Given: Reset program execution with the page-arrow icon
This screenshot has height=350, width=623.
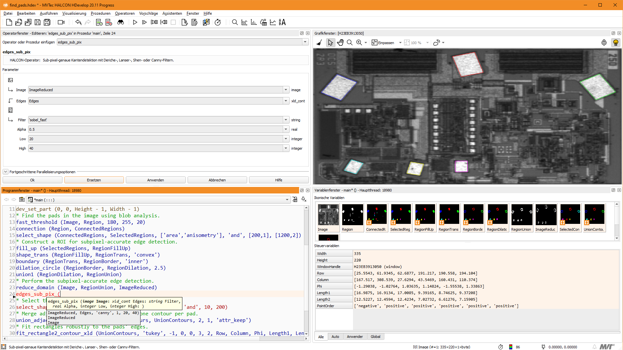Looking at the screenshot, I should click(185, 22).
